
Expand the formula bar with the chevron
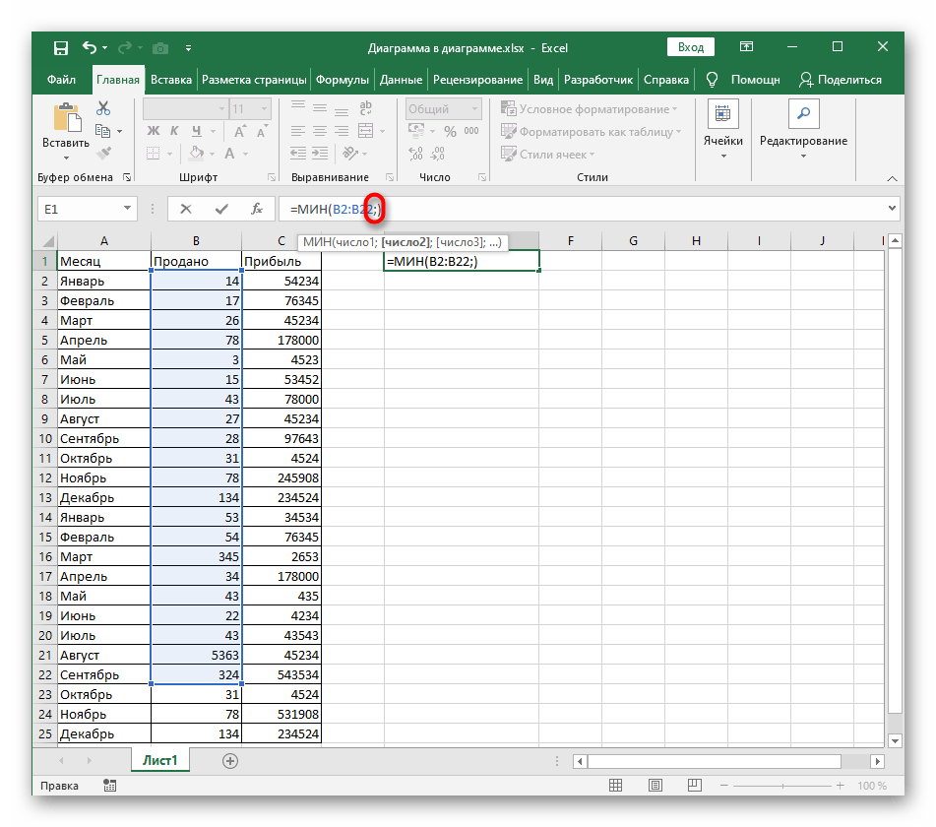point(892,209)
